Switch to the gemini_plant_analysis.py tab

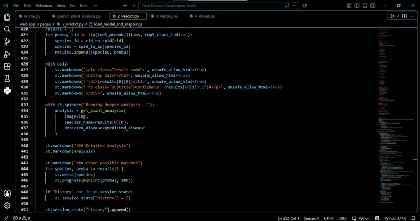tap(76, 16)
